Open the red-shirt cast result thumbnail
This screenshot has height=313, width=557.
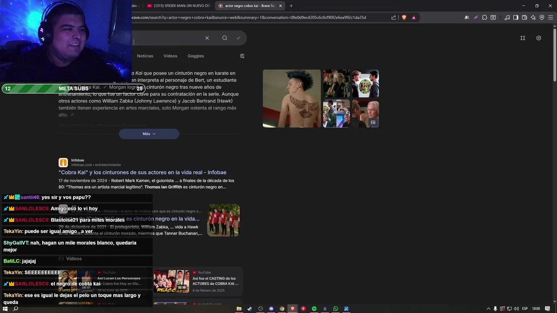tap(223, 220)
